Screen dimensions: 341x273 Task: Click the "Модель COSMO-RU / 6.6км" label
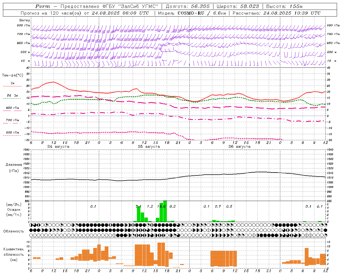192,13
